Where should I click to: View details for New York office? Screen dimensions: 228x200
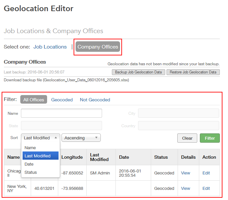185,189
